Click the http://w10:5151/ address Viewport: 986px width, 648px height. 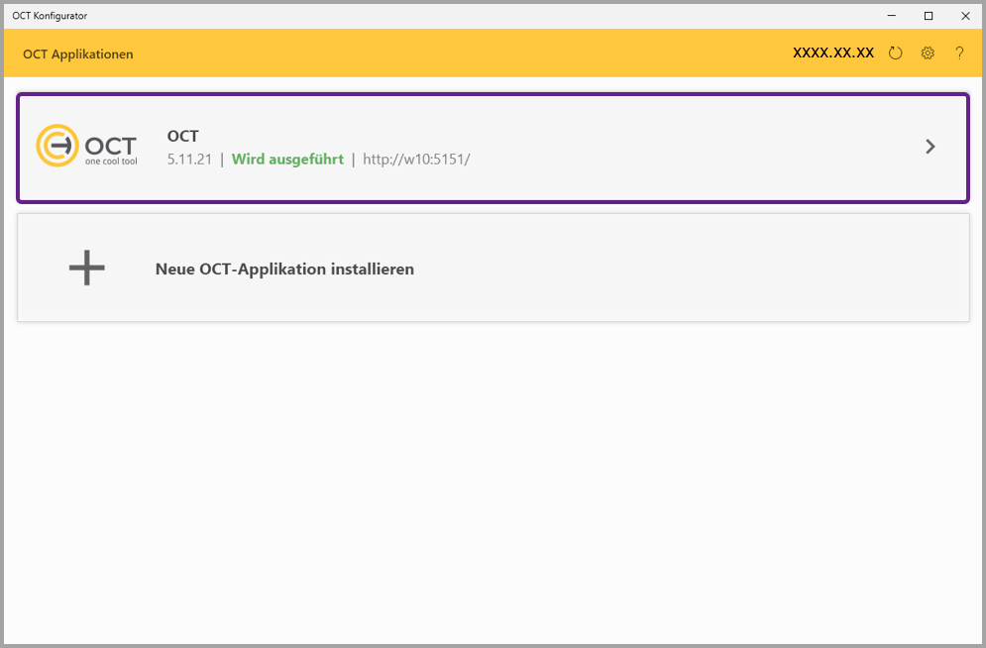(416, 159)
